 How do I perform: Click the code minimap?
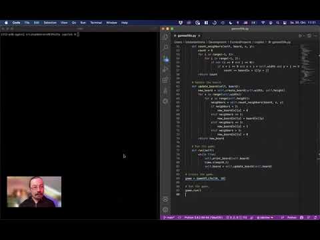pyautogui.click(x=307, y=65)
